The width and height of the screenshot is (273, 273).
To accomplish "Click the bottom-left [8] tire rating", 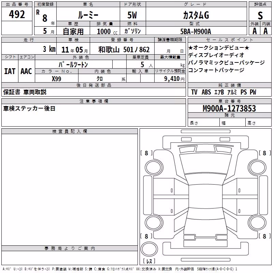I will coord(146,236).
